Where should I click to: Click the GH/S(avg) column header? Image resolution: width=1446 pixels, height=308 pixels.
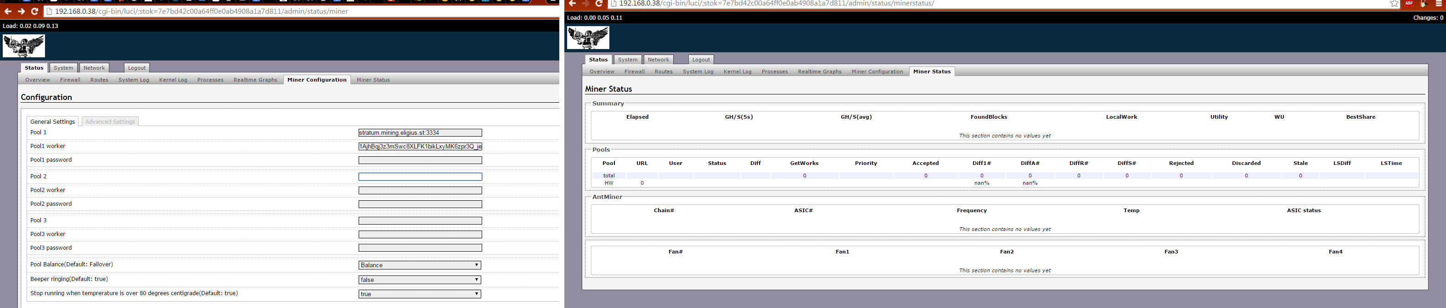point(856,117)
